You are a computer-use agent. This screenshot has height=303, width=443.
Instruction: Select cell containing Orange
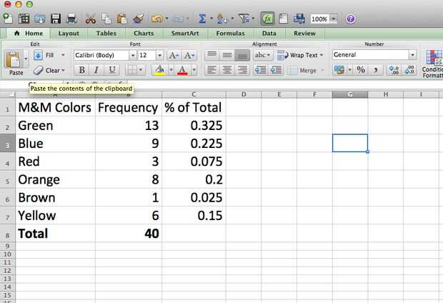[56, 179]
